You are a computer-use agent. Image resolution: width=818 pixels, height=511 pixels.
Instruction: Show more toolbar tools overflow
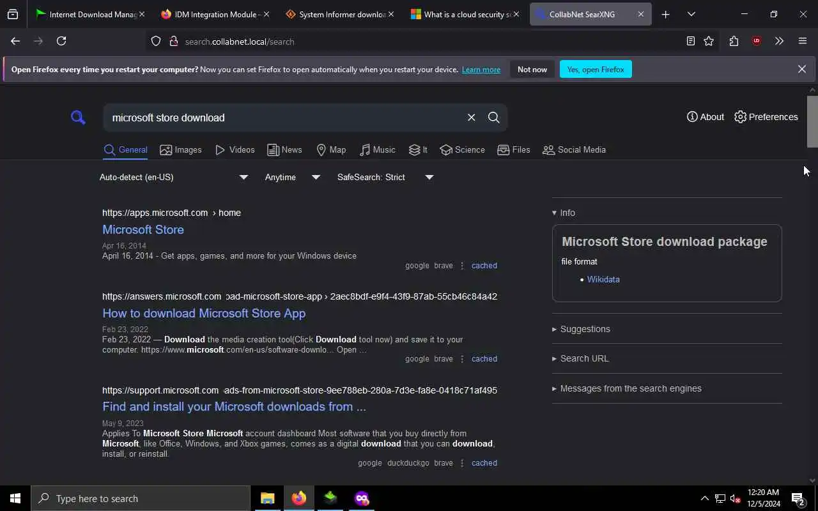[x=779, y=41]
